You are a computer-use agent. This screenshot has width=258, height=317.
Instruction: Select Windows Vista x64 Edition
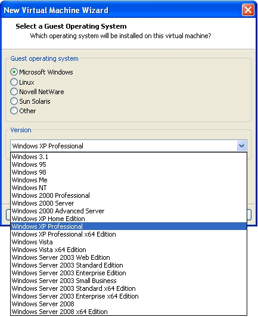(x=129, y=250)
